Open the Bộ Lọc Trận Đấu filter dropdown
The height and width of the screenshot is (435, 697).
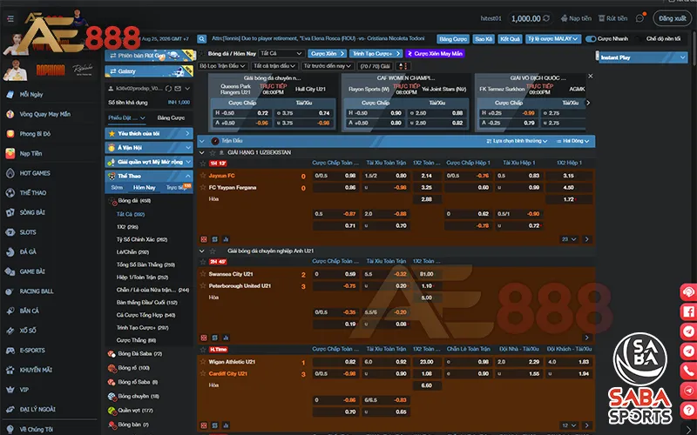point(222,66)
